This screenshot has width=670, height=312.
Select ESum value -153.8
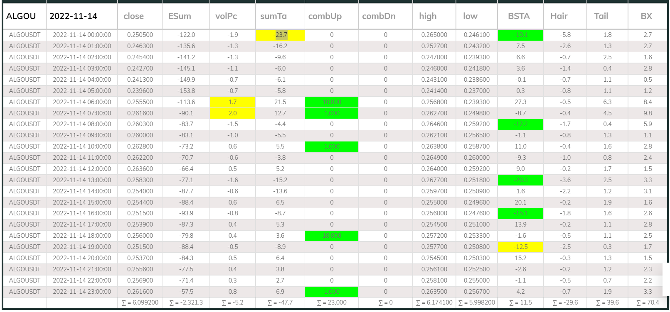click(186, 91)
